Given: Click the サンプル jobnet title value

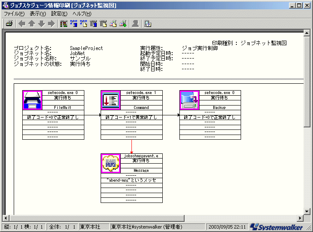Looking at the screenshot, I should click(80, 59).
